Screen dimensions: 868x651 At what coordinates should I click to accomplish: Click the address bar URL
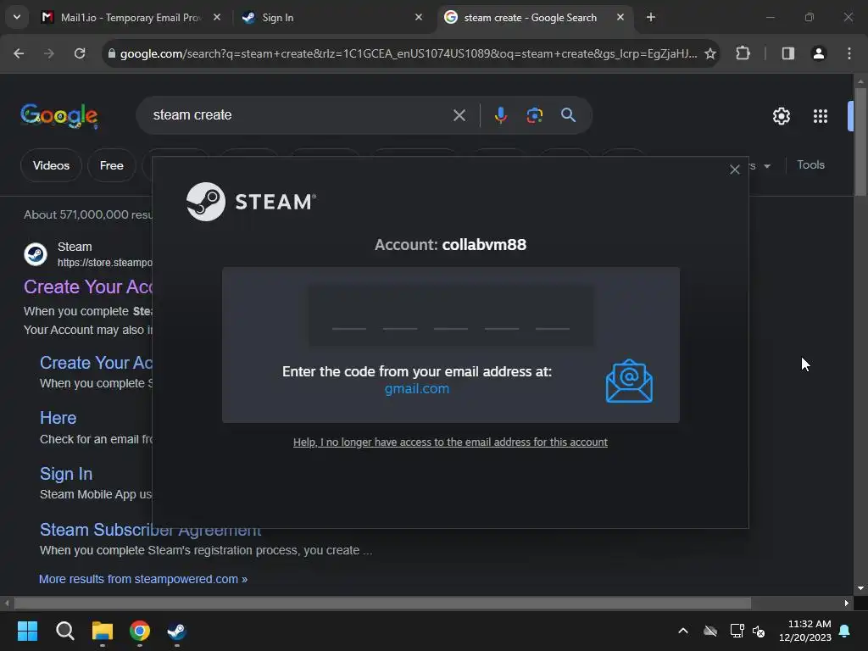pos(409,53)
